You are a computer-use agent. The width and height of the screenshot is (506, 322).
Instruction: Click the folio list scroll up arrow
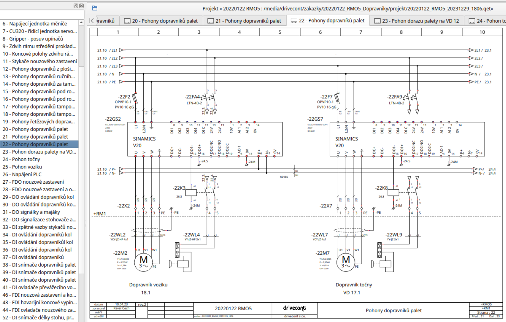tap(81, 23)
